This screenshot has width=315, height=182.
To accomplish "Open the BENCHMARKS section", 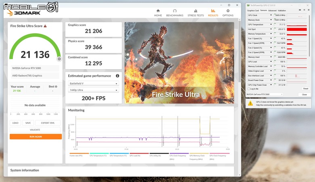I will tap(174, 13).
